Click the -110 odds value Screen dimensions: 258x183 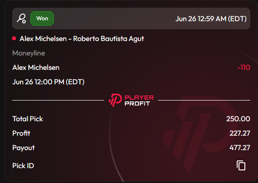tap(244, 68)
